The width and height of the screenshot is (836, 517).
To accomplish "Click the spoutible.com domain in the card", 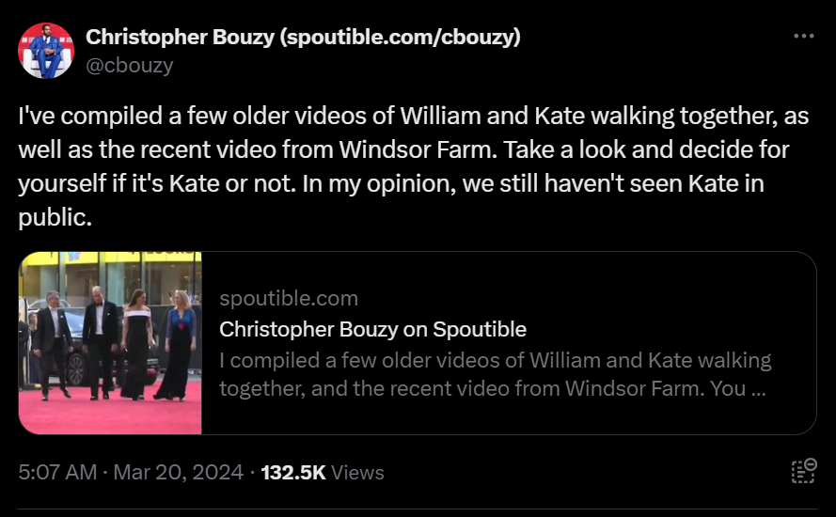I will pos(288,299).
